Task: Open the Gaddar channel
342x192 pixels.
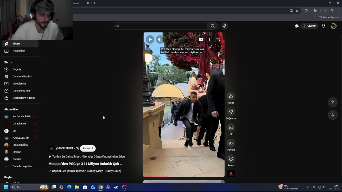Action: [20, 159]
